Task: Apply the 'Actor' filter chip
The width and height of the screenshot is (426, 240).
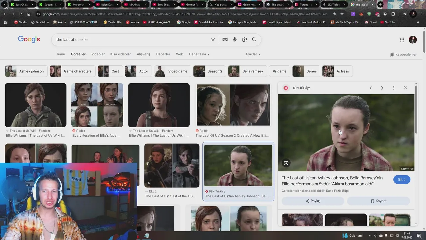Action: (138, 71)
